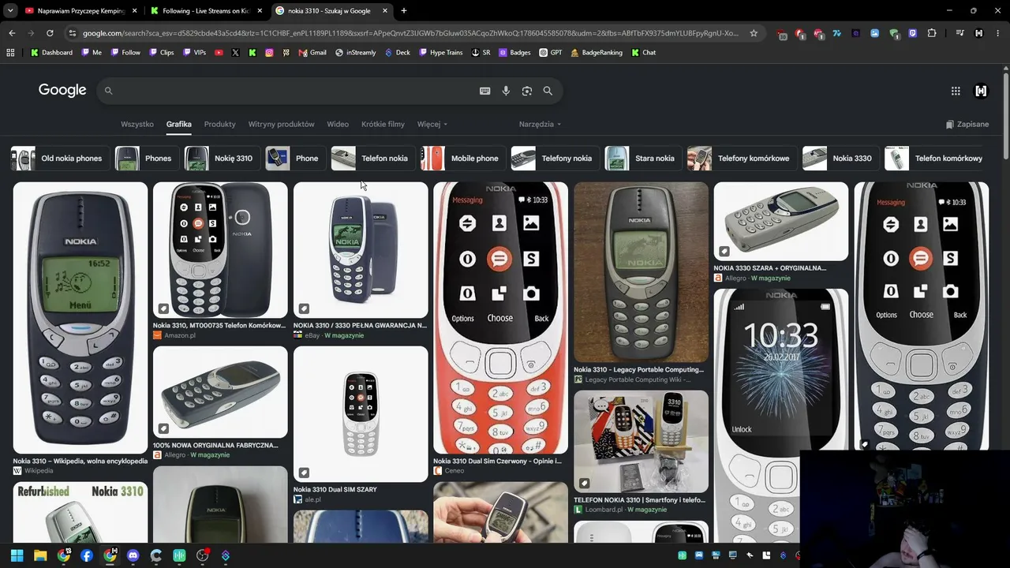Switch to the Following - Live Streams tab

[205, 11]
